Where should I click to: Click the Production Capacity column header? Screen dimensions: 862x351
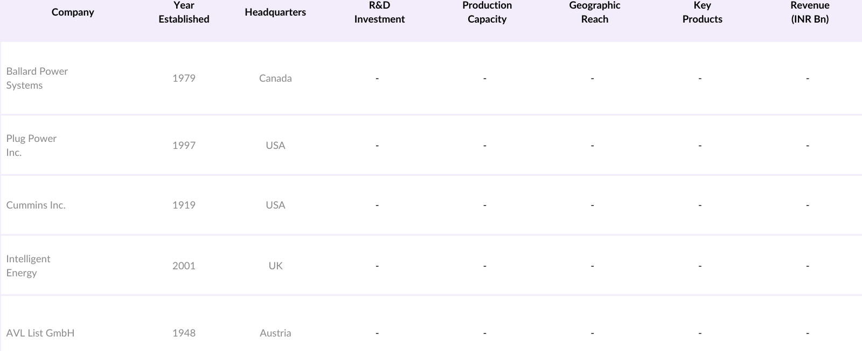point(487,12)
